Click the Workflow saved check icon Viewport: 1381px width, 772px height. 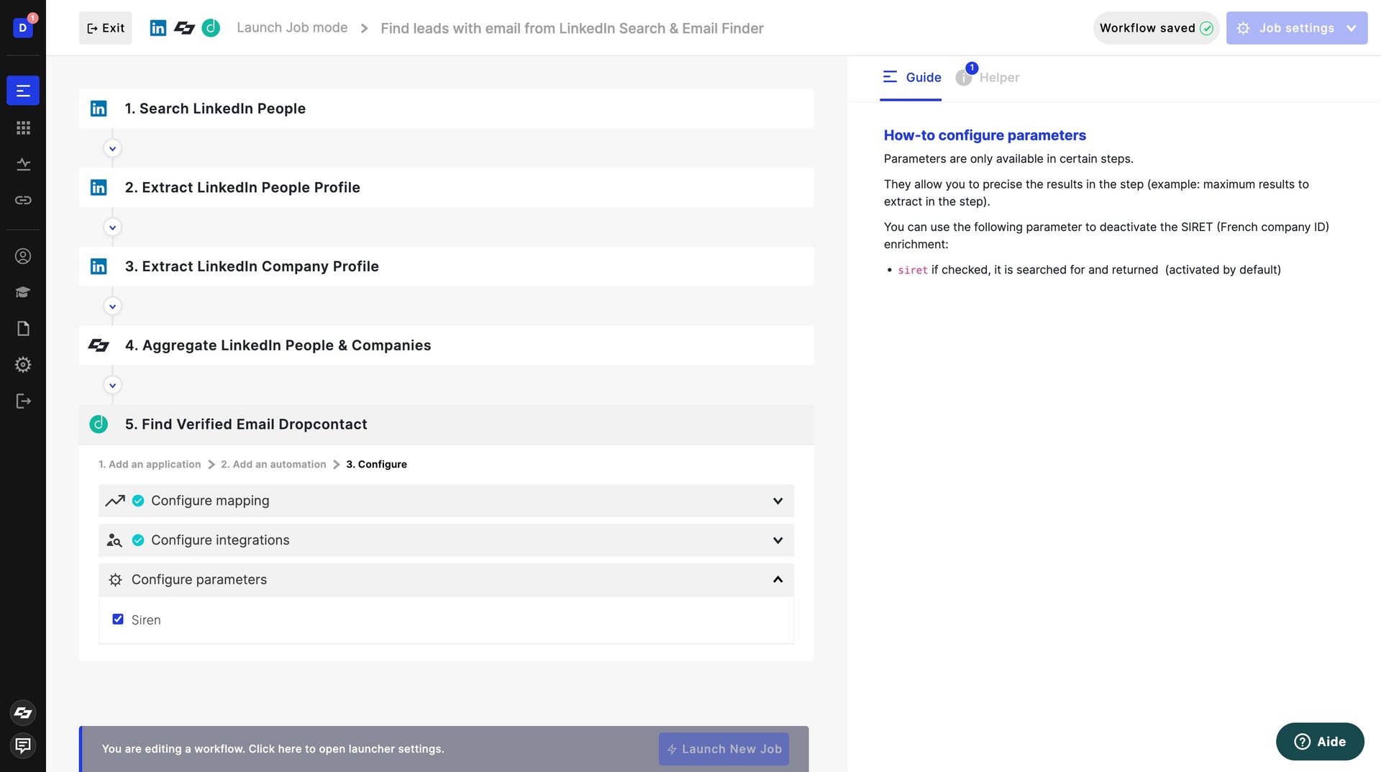click(x=1206, y=28)
